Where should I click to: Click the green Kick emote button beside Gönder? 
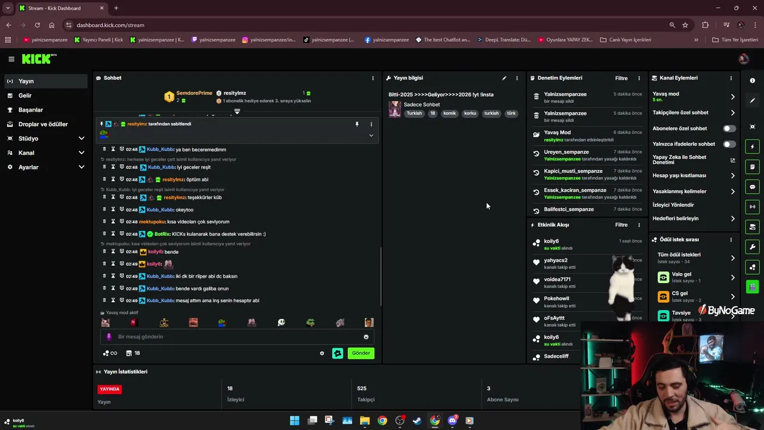click(338, 353)
